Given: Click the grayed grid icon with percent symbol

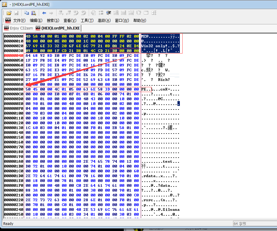Looking at the screenshot, I should click(131, 13).
